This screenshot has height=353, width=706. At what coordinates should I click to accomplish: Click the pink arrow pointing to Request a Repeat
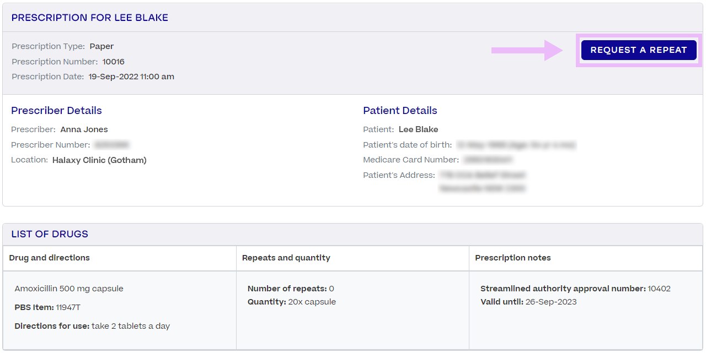[x=526, y=50]
